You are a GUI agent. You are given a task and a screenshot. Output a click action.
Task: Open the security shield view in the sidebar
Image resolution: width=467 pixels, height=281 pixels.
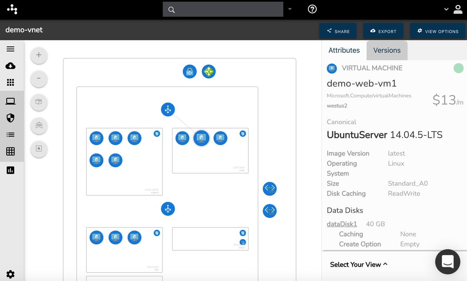coord(11,118)
